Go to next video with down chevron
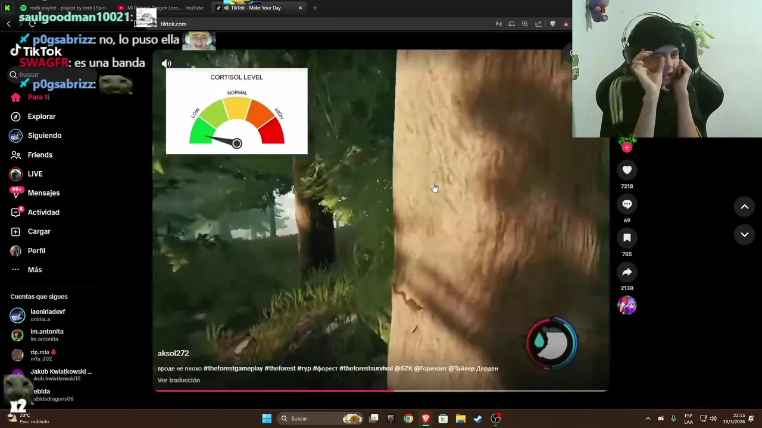762x428 pixels. coord(744,234)
